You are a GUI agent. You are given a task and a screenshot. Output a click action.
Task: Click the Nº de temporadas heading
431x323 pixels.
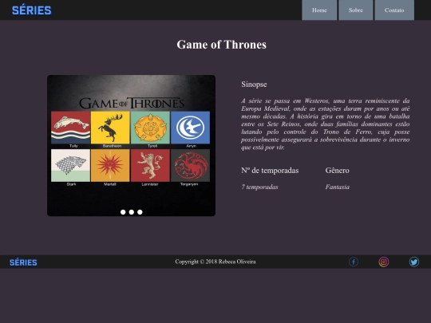pyautogui.click(x=270, y=171)
